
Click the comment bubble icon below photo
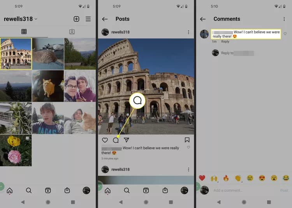116,140
